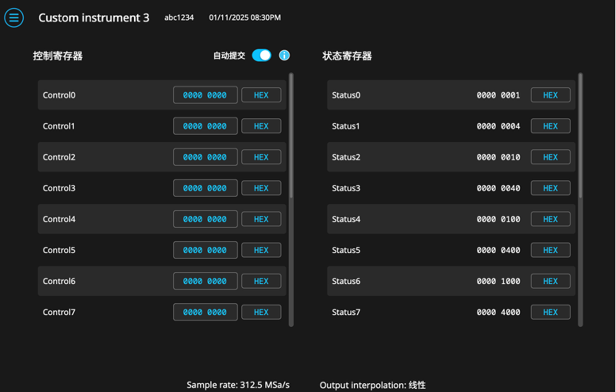
Task: Focus the Control4 value input box
Action: (x=205, y=220)
